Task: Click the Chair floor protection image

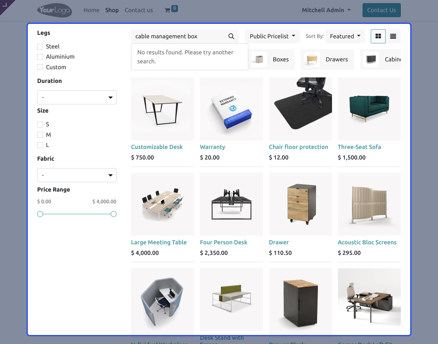Action: [301, 109]
